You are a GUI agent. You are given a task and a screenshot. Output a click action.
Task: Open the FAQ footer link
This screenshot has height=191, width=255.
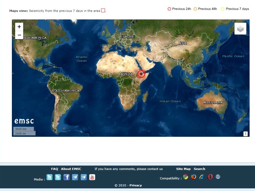pyautogui.click(x=55, y=169)
